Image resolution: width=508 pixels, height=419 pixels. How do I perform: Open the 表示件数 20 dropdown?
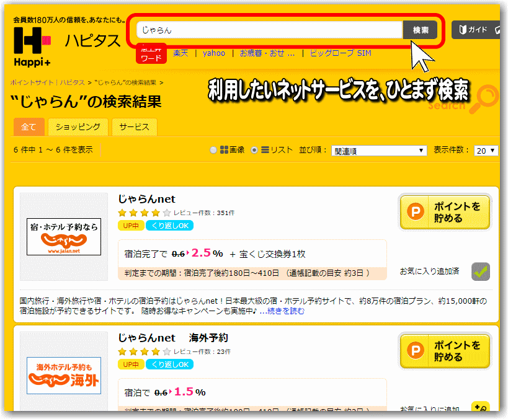[x=486, y=151]
